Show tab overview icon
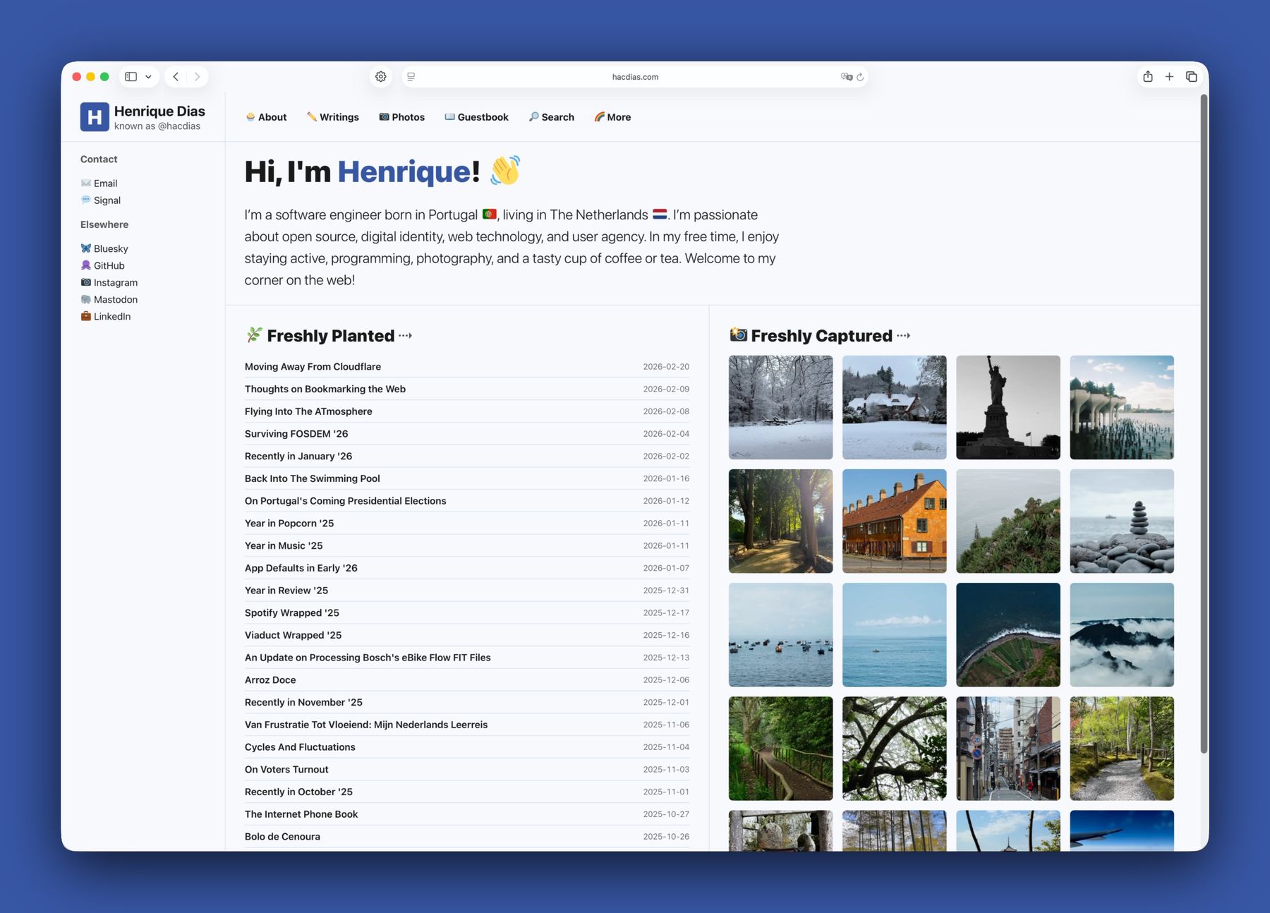 coord(1192,77)
